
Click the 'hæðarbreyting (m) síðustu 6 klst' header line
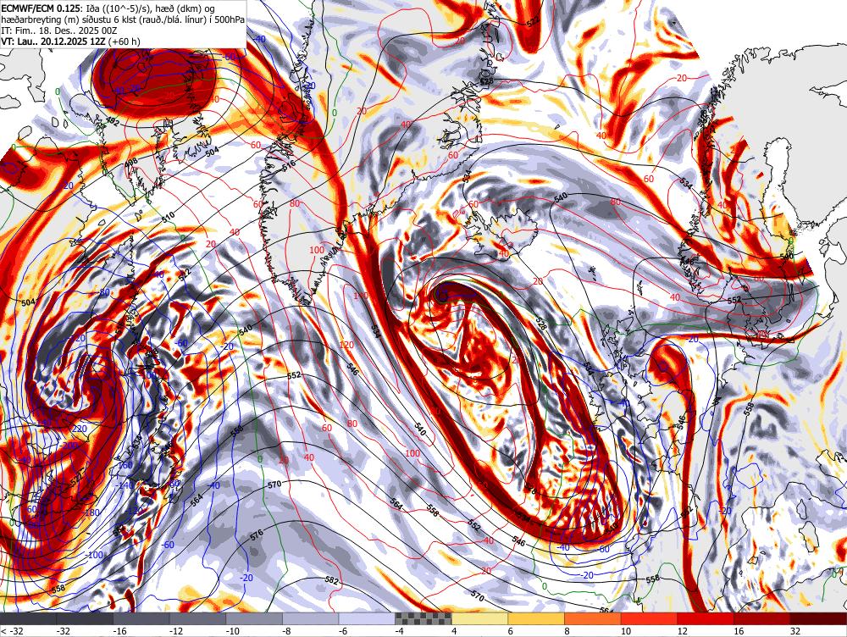coord(122,20)
